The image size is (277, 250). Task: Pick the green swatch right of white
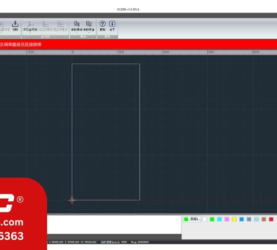point(212,219)
